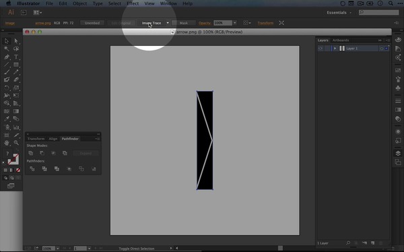Click the Unembed button

[x=92, y=23]
